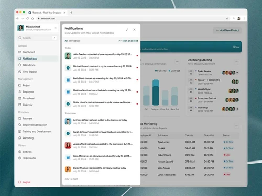Image resolution: width=262 pixels, height=196 pixels.
Task: Open Anthony White added to team notification
Action: tap(101, 122)
